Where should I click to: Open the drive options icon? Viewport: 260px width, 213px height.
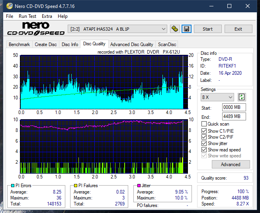click(175, 29)
